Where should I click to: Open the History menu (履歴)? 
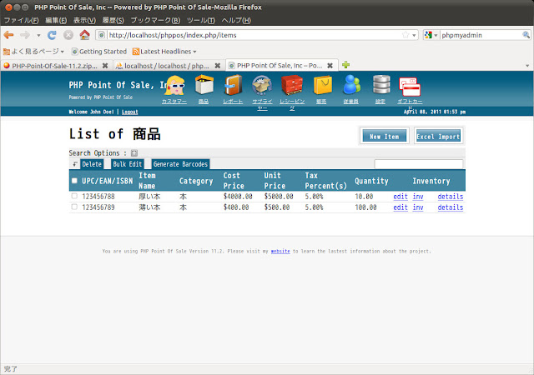click(x=113, y=20)
